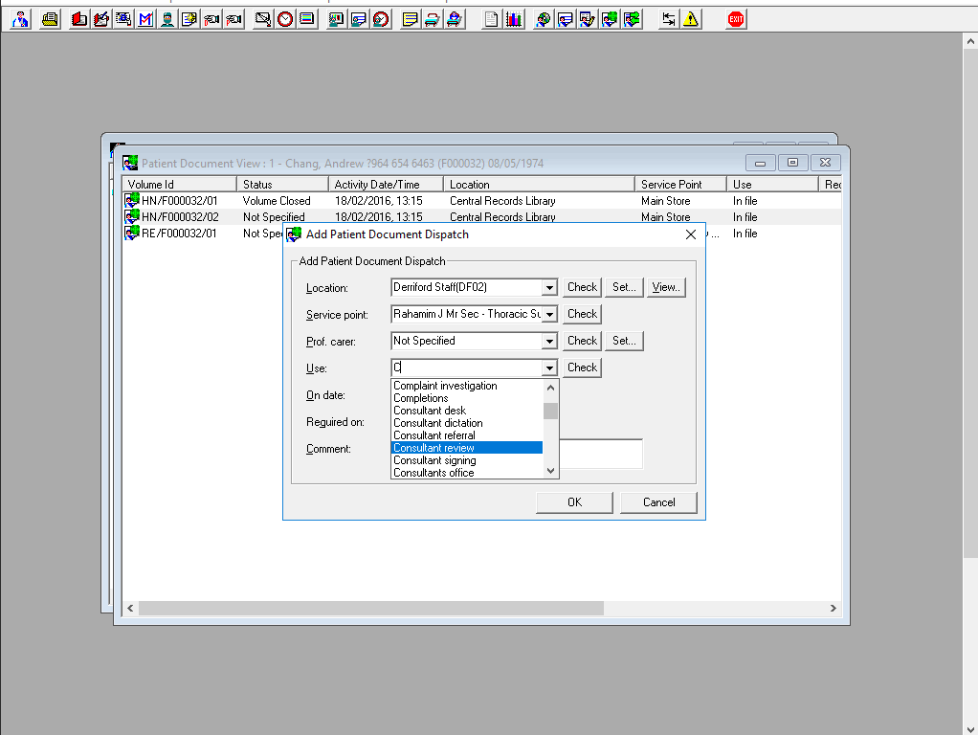Select volume row RE/F000032/01
978x735 pixels.
pos(202,234)
